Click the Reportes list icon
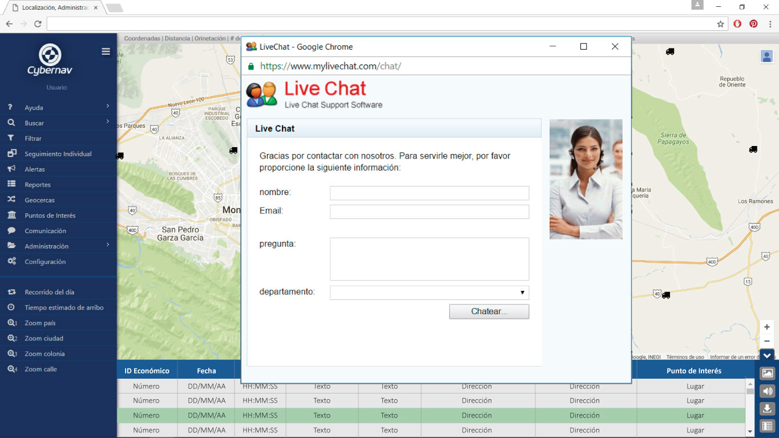The height and width of the screenshot is (438, 779). [x=11, y=184]
